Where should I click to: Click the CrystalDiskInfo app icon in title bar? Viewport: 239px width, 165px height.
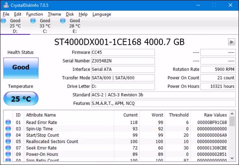tap(6, 5)
